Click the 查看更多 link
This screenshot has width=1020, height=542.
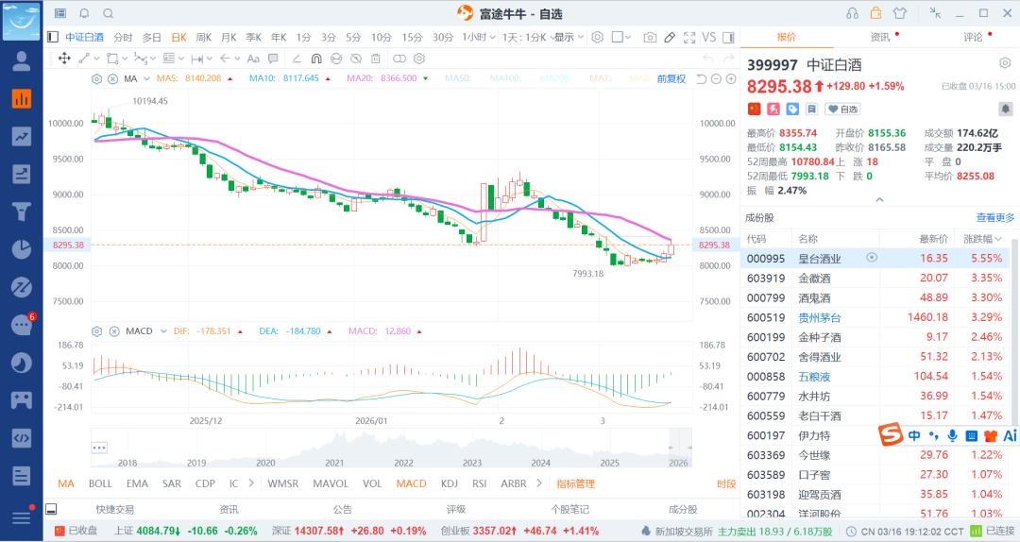click(x=995, y=217)
